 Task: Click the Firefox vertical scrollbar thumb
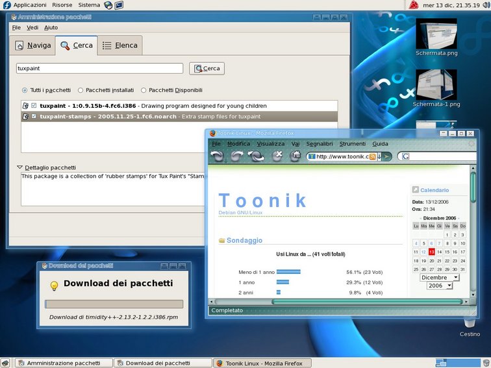click(x=473, y=187)
